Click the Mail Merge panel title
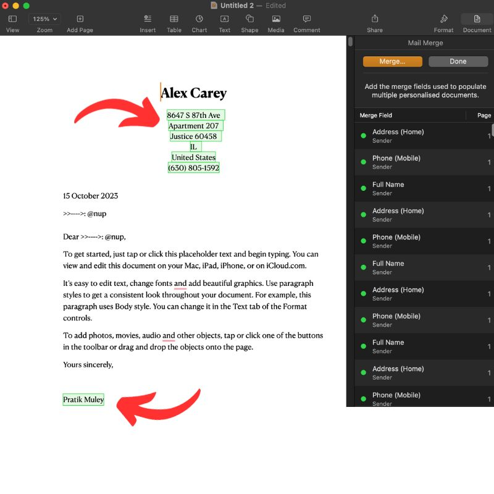Viewport: 494px width, 494px height. (425, 43)
